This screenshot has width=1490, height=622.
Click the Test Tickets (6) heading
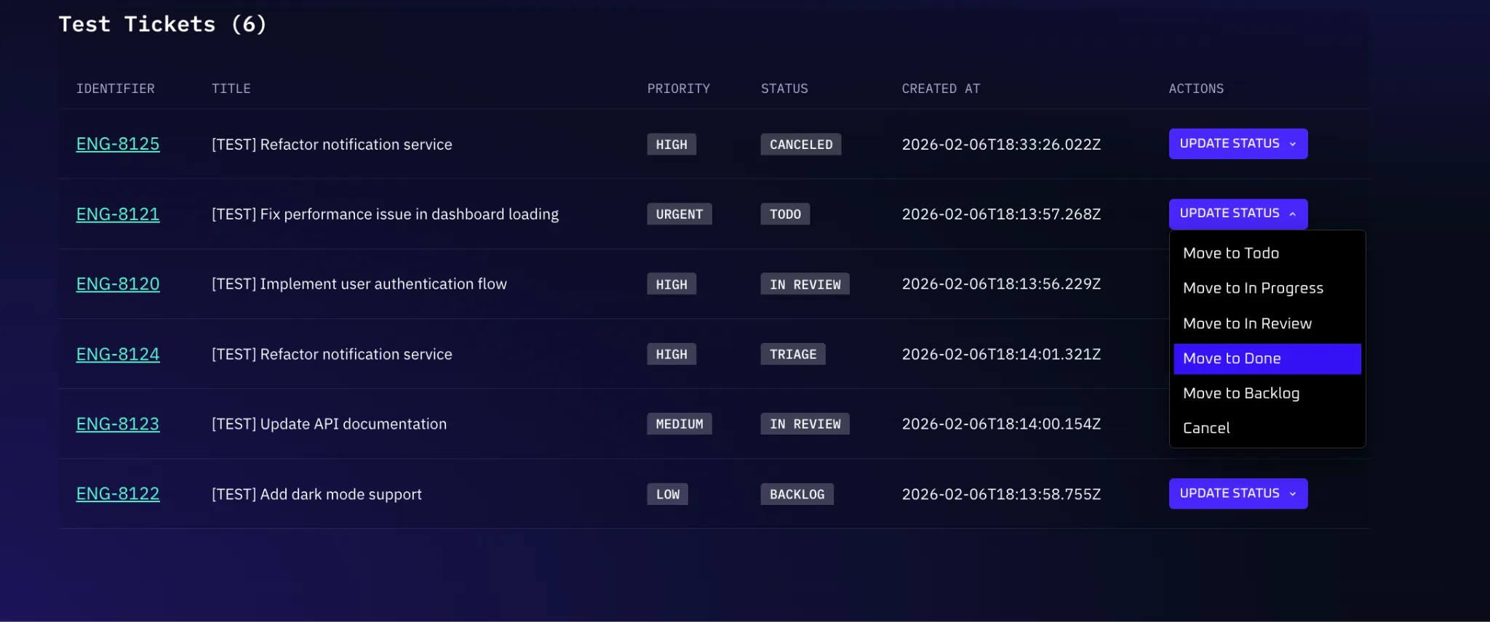coord(163,24)
